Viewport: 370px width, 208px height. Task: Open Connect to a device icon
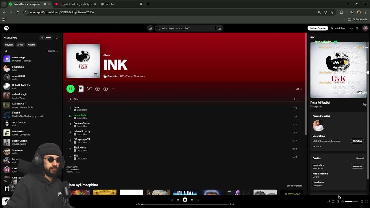point(338,201)
